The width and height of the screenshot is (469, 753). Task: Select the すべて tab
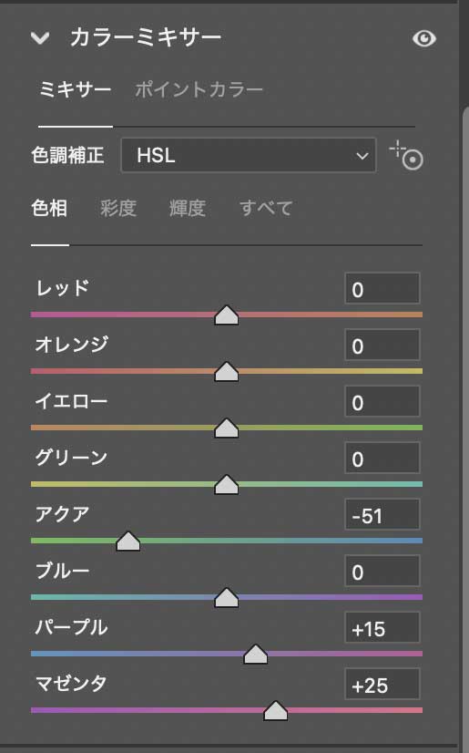pos(266,208)
